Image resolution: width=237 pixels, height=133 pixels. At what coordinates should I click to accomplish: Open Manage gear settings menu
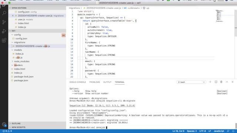4,125
